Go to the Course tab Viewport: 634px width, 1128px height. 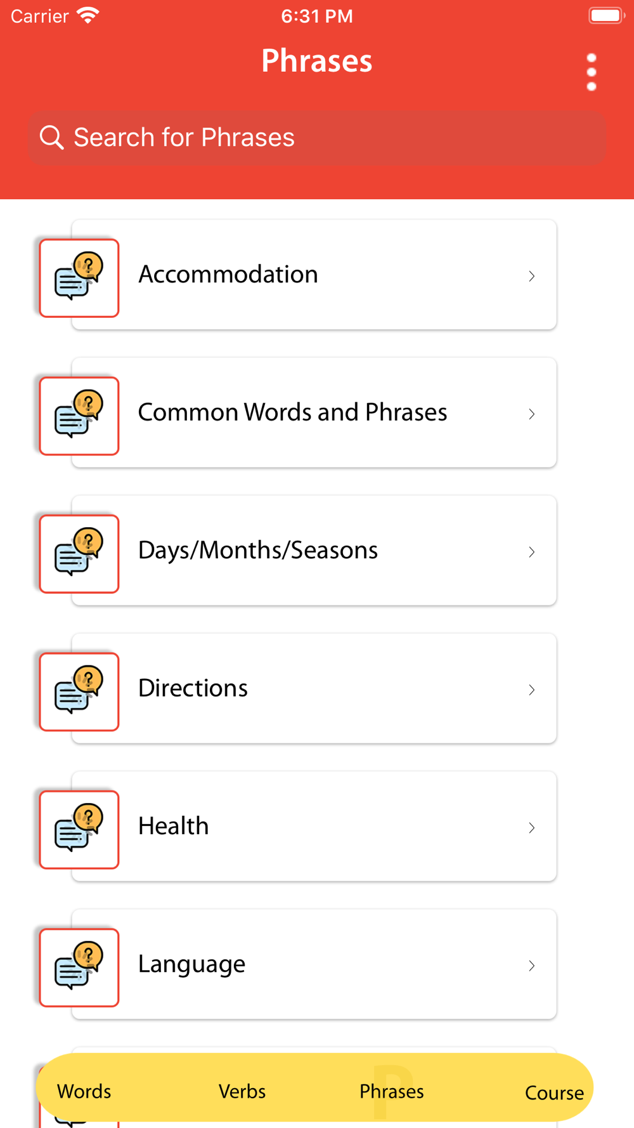point(554,1092)
